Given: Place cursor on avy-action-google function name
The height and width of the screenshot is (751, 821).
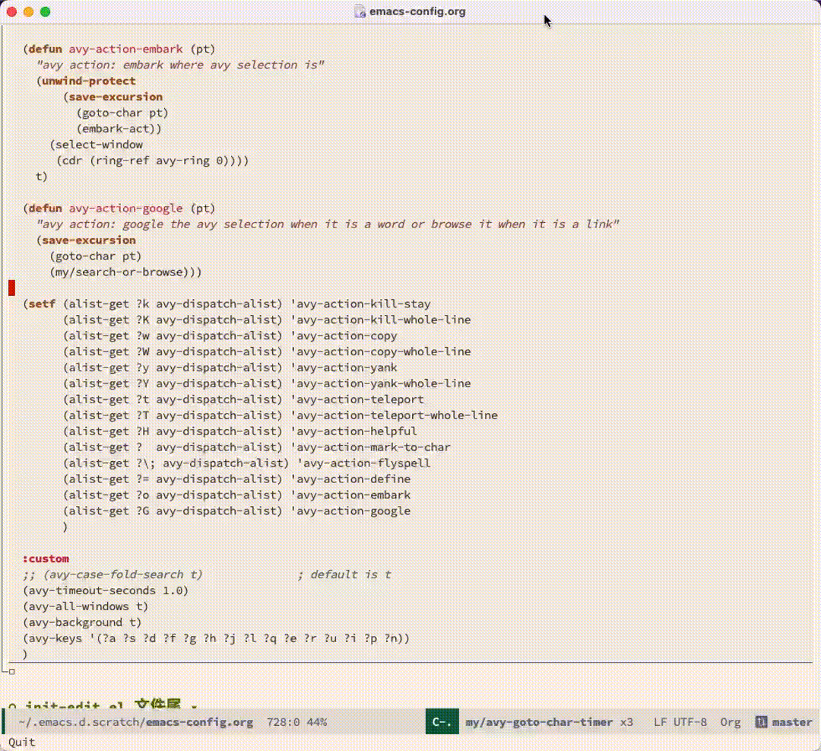Looking at the screenshot, I should [x=125, y=208].
